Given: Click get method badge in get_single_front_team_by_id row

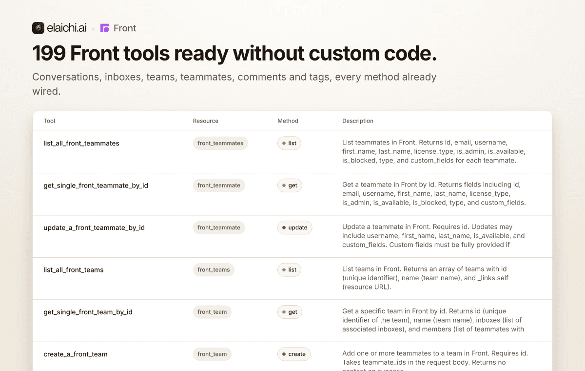Looking at the screenshot, I should point(290,312).
